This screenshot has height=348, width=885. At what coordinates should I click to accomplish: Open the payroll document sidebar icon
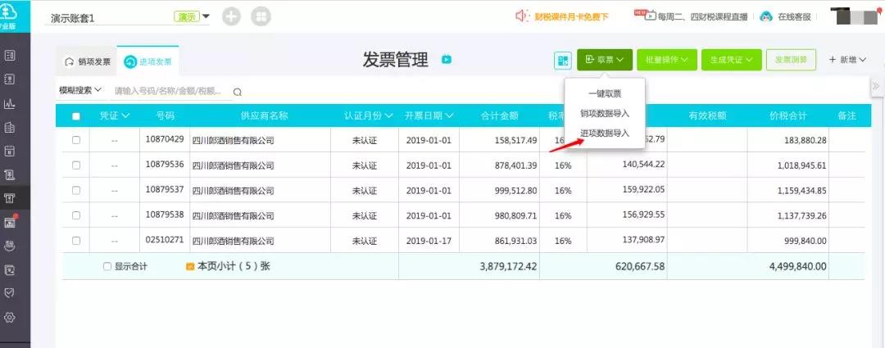tap(10, 174)
